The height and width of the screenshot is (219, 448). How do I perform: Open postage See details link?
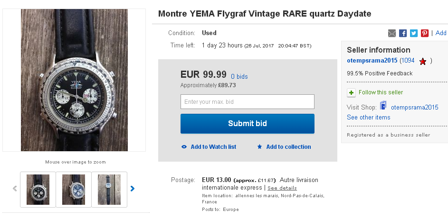coord(282,188)
